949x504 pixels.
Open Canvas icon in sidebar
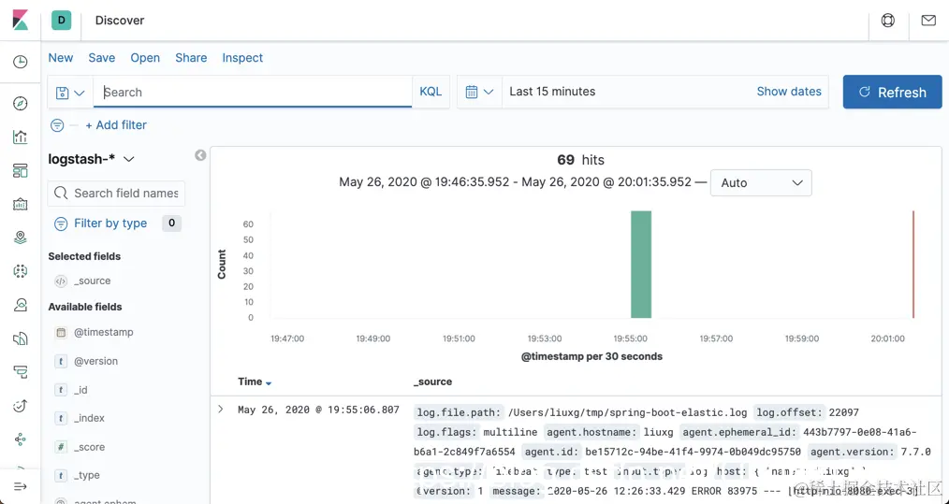coord(20,204)
